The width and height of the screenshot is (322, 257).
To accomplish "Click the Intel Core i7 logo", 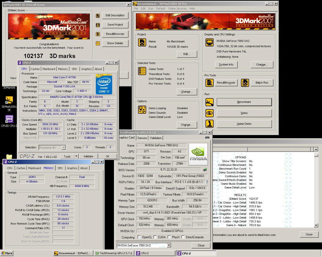I will click(104, 84).
